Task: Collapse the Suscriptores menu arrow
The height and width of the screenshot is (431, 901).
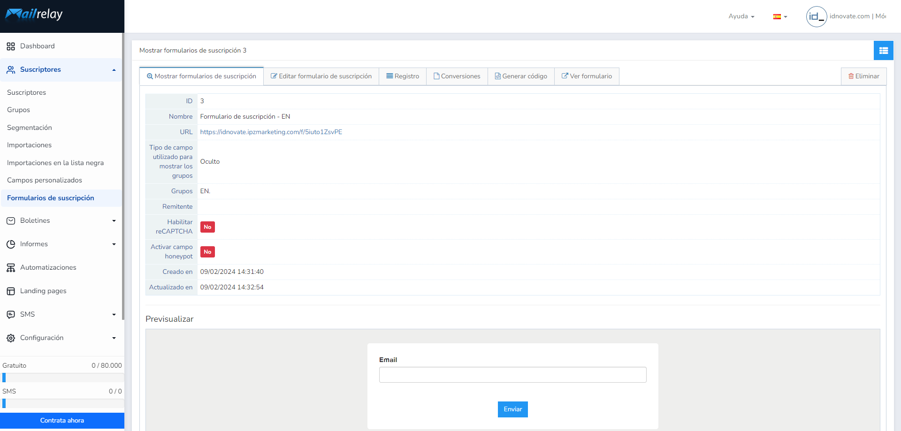Action: coord(114,70)
